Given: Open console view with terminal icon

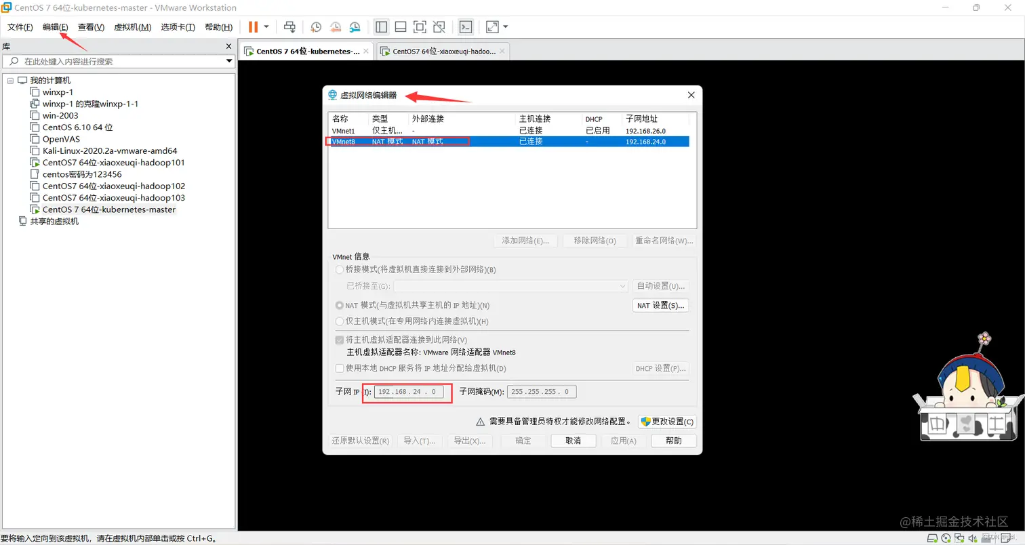Looking at the screenshot, I should [x=466, y=26].
